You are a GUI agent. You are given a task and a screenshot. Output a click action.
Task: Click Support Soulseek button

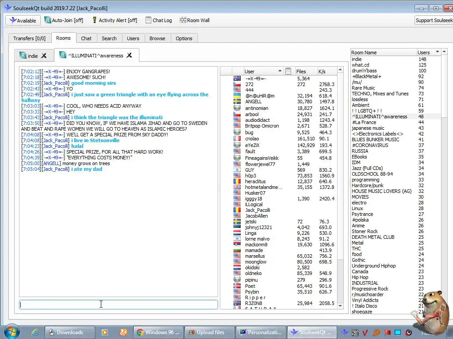click(434, 20)
